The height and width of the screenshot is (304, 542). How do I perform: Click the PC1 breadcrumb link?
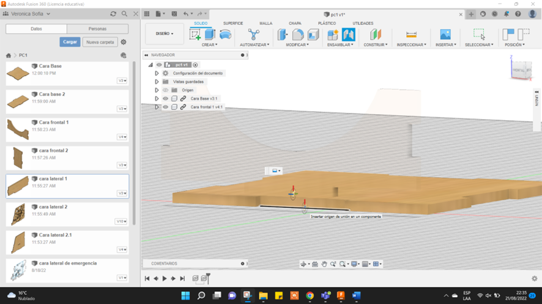pos(23,55)
